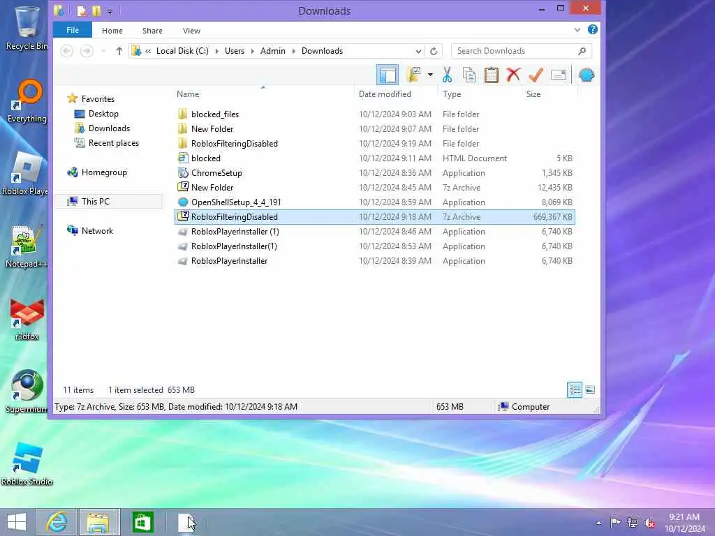This screenshot has height=536, width=715.
Task: Switch to the View ribbon tab
Action: pos(191,31)
